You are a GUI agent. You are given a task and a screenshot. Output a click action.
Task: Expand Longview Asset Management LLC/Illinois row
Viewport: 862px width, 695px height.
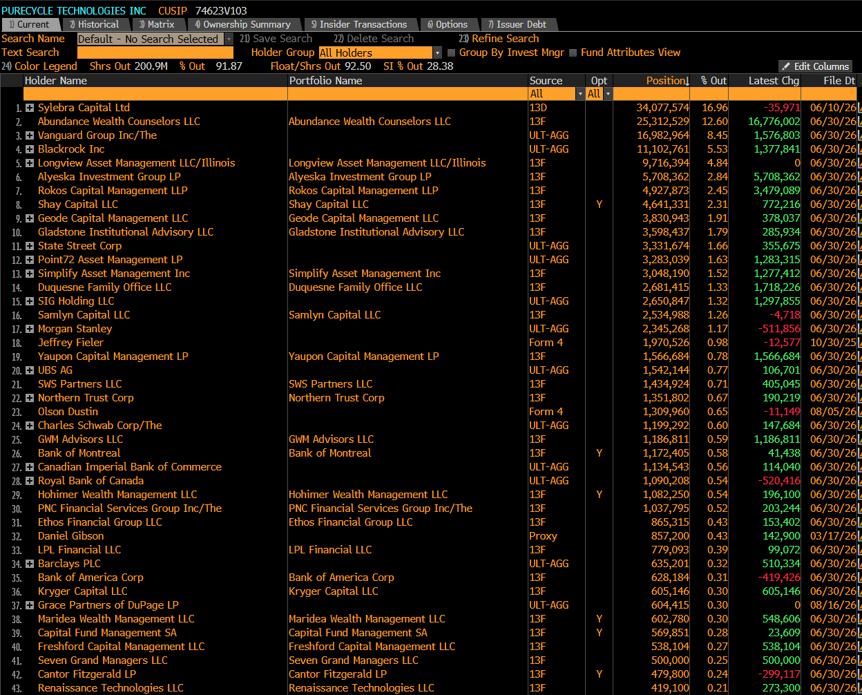(x=30, y=163)
